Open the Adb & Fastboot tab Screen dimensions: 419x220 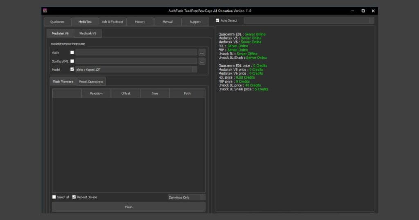pyautogui.click(x=113, y=22)
